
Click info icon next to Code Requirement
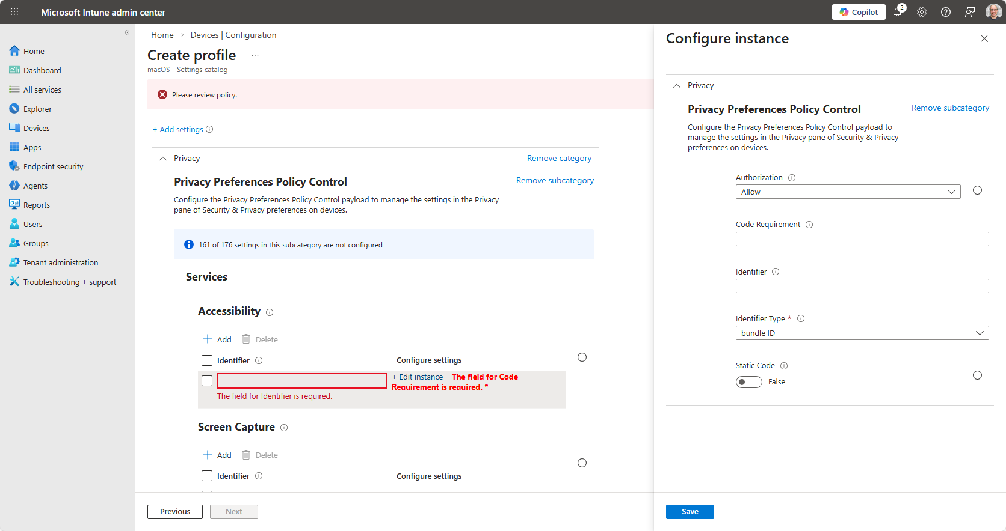[809, 225]
